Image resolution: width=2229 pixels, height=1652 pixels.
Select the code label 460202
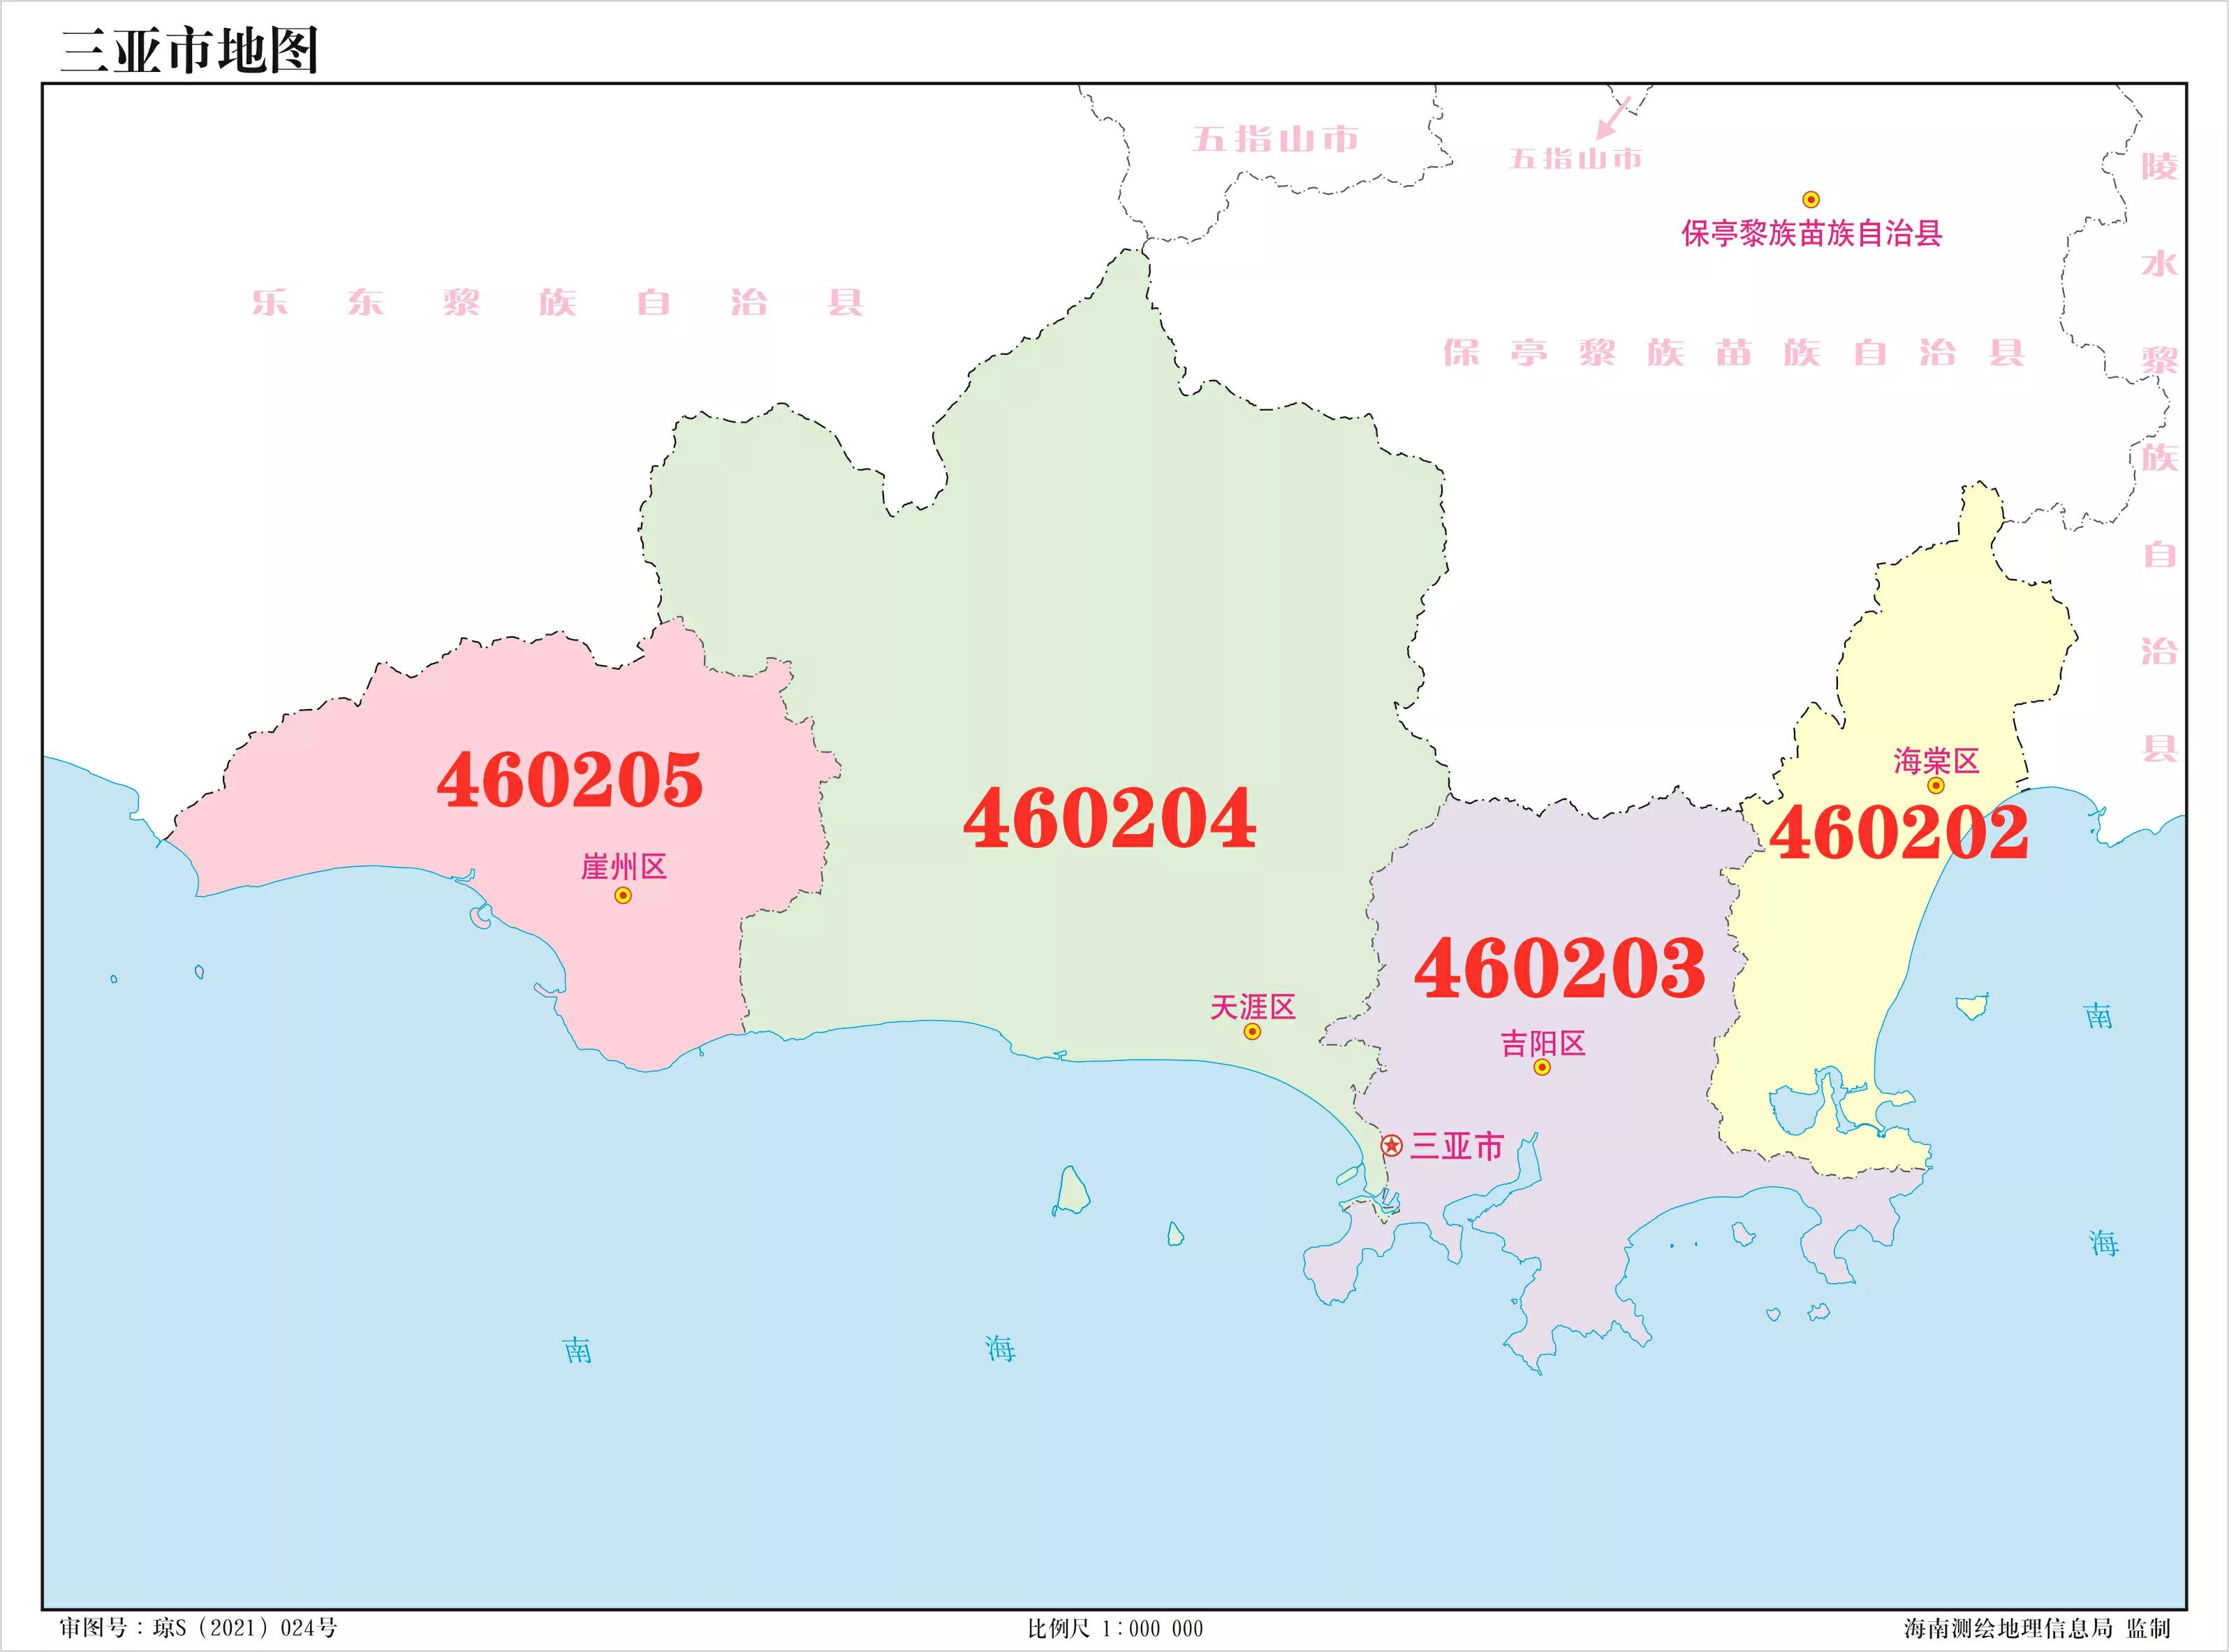pyautogui.click(x=1899, y=833)
